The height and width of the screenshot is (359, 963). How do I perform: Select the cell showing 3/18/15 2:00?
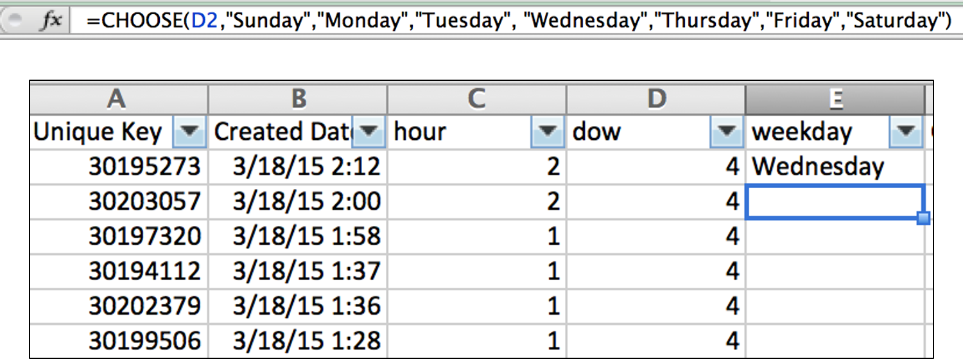point(298,202)
